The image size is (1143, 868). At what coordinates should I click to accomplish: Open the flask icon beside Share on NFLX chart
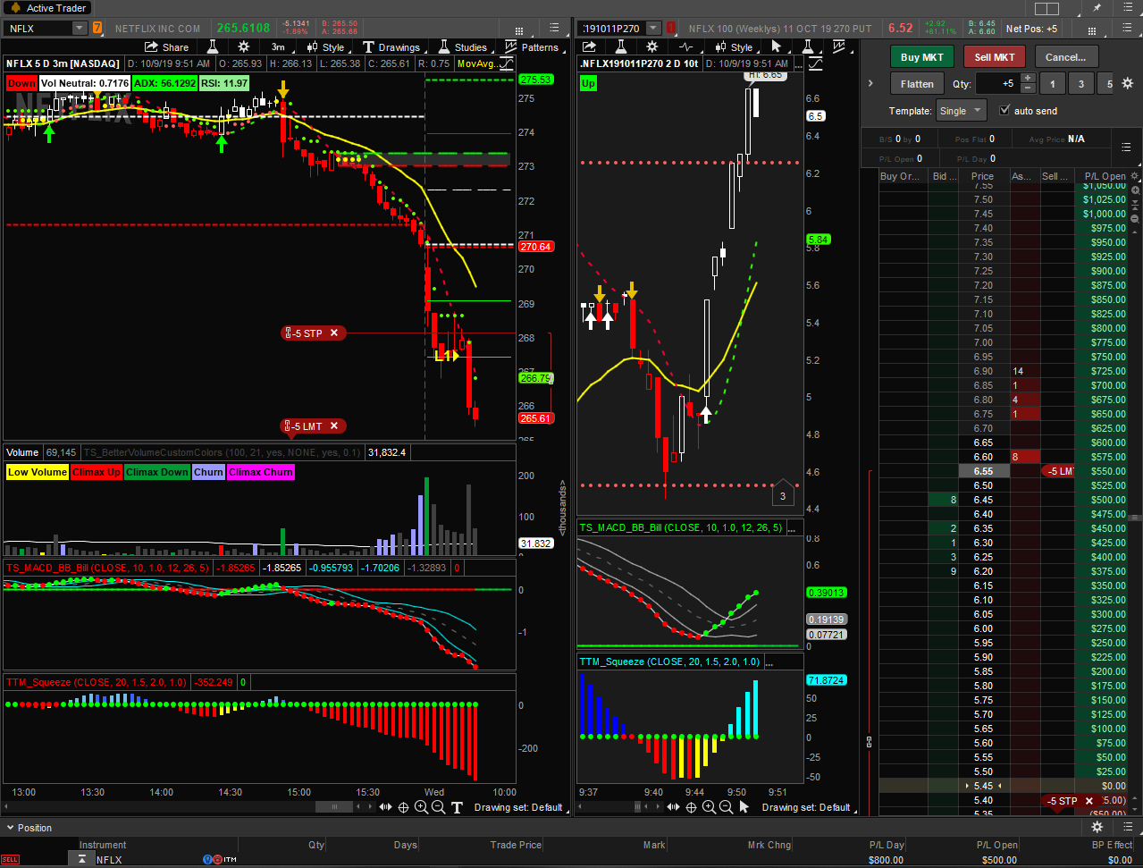214,46
